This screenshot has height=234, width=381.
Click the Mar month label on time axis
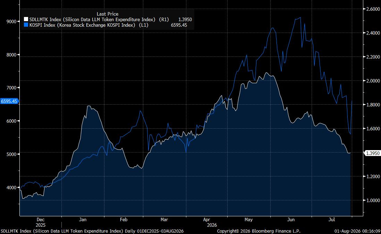(164, 220)
